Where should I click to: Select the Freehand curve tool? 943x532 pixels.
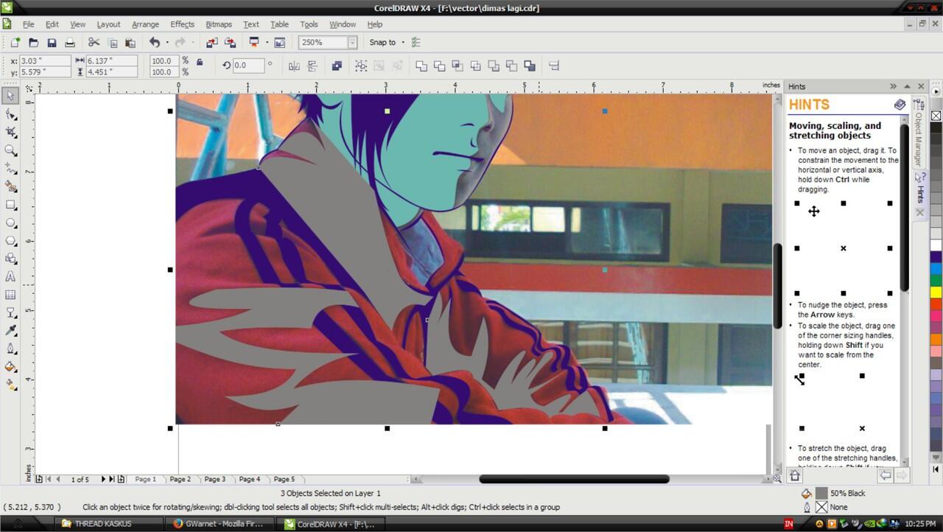(10, 169)
